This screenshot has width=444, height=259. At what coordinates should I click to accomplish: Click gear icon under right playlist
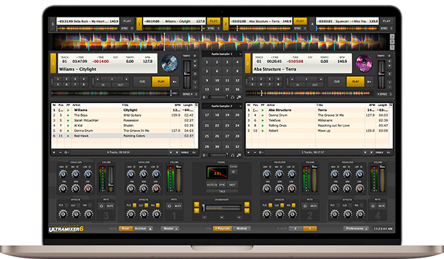point(261,152)
